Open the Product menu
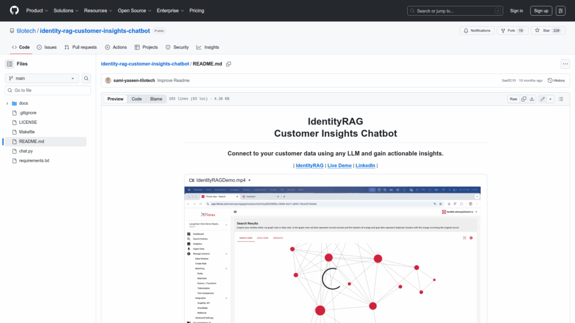This screenshot has height=323, width=575. click(x=37, y=11)
